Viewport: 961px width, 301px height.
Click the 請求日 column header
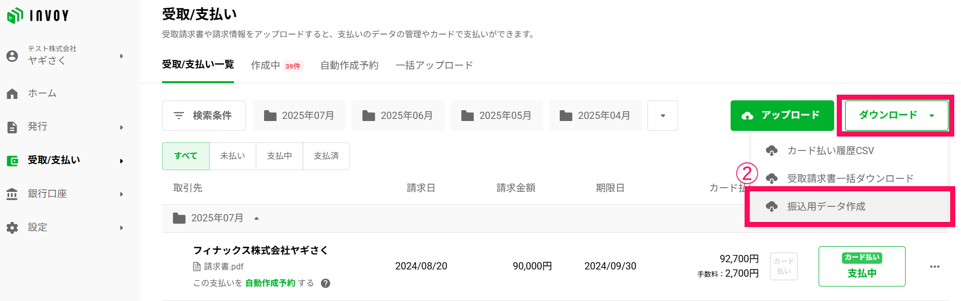tap(421, 188)
